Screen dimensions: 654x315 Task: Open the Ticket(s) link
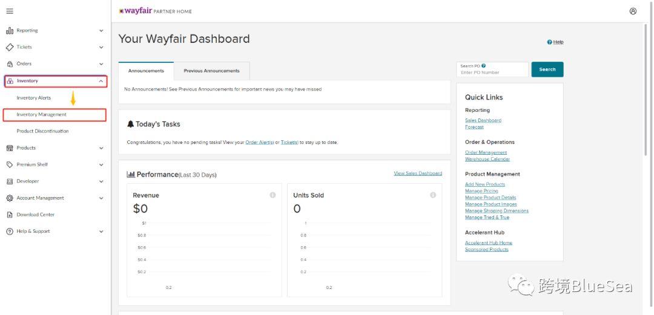tap(289, 142)
